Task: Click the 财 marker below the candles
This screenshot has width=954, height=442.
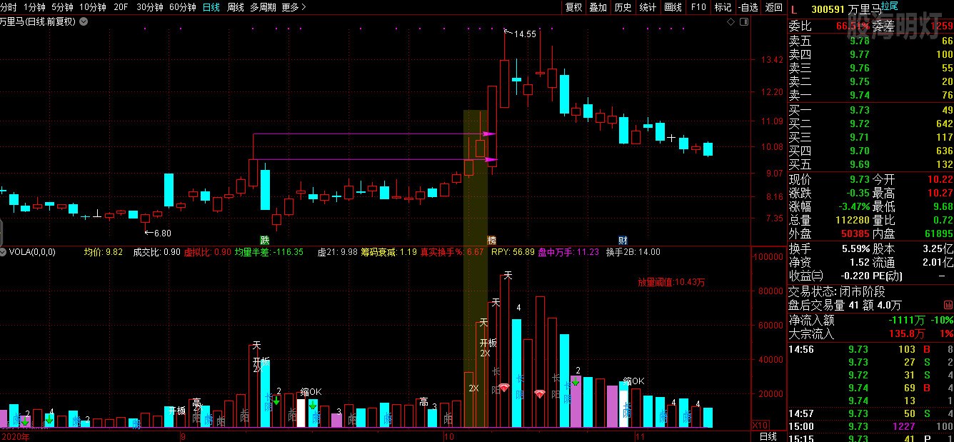Action: 623,239
